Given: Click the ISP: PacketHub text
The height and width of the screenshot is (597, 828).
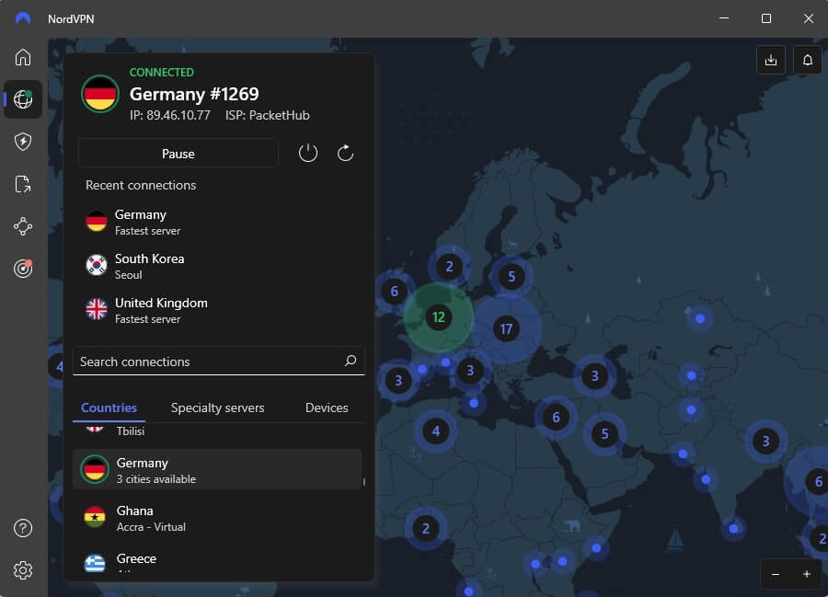Looking at the screenshot, I should [267, 115].
